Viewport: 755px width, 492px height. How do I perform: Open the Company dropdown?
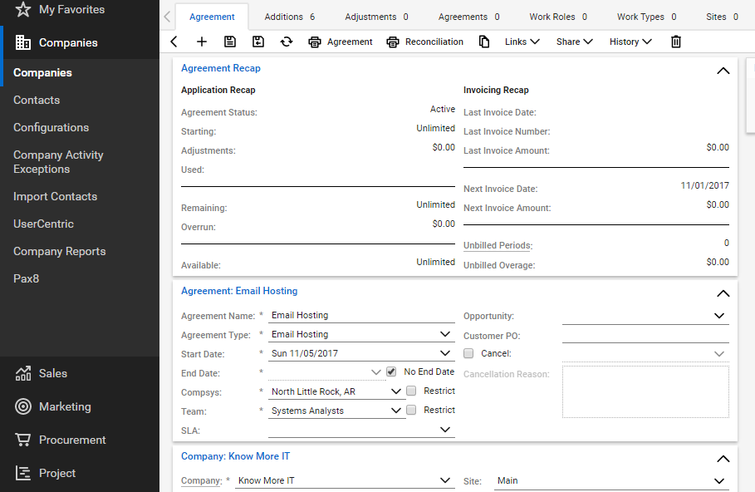click(445, 480)
